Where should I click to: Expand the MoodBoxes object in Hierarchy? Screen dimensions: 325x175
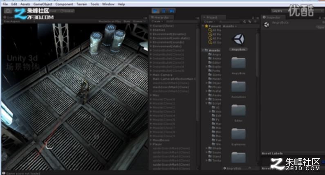151,140
